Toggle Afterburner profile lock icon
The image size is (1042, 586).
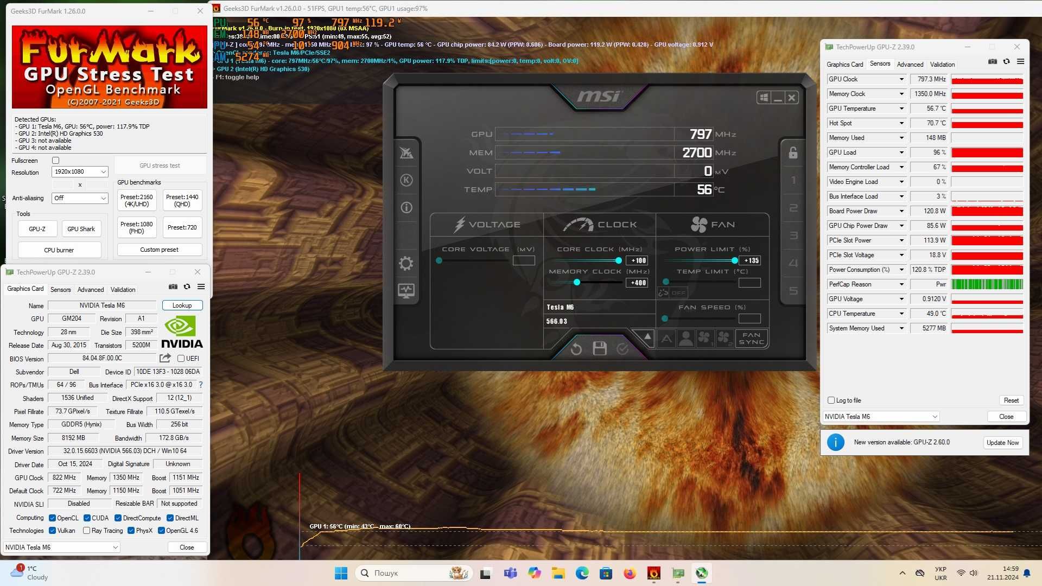(x=793, y=152)
